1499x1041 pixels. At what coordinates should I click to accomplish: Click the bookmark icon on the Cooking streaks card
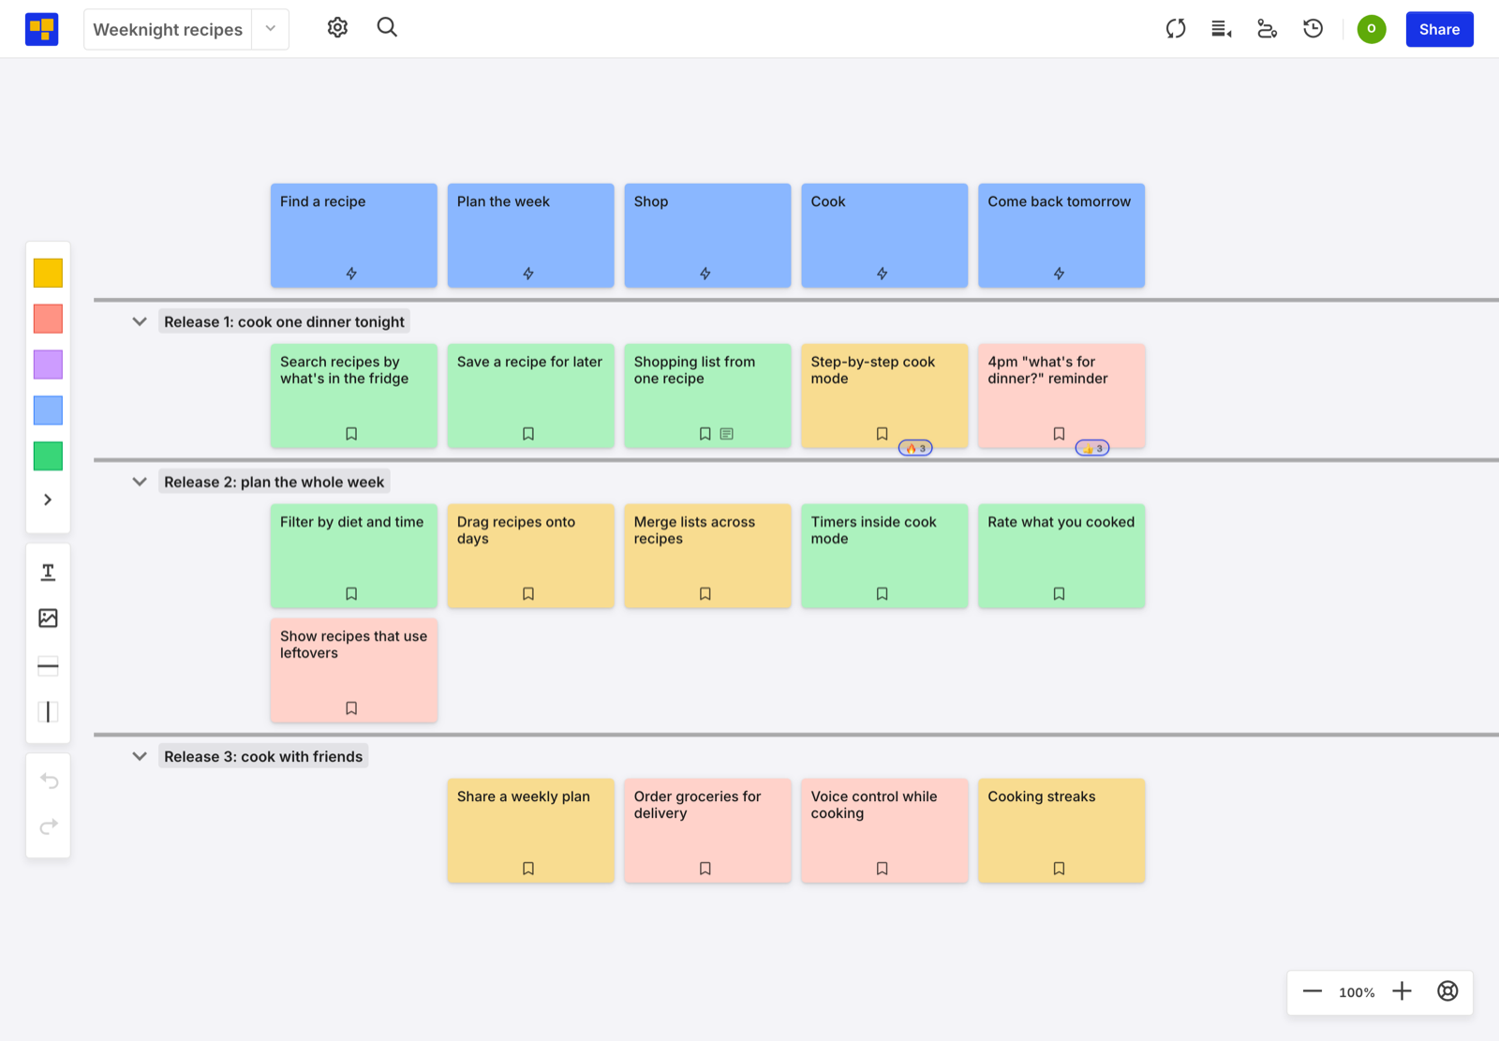pyautogui.click(x=1059, y=869)
